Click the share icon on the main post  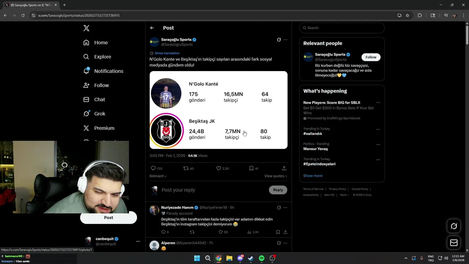[284, 168]
